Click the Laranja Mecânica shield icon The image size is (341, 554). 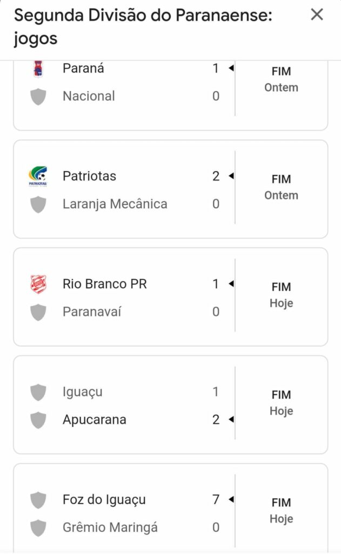[x=38, y=205]
